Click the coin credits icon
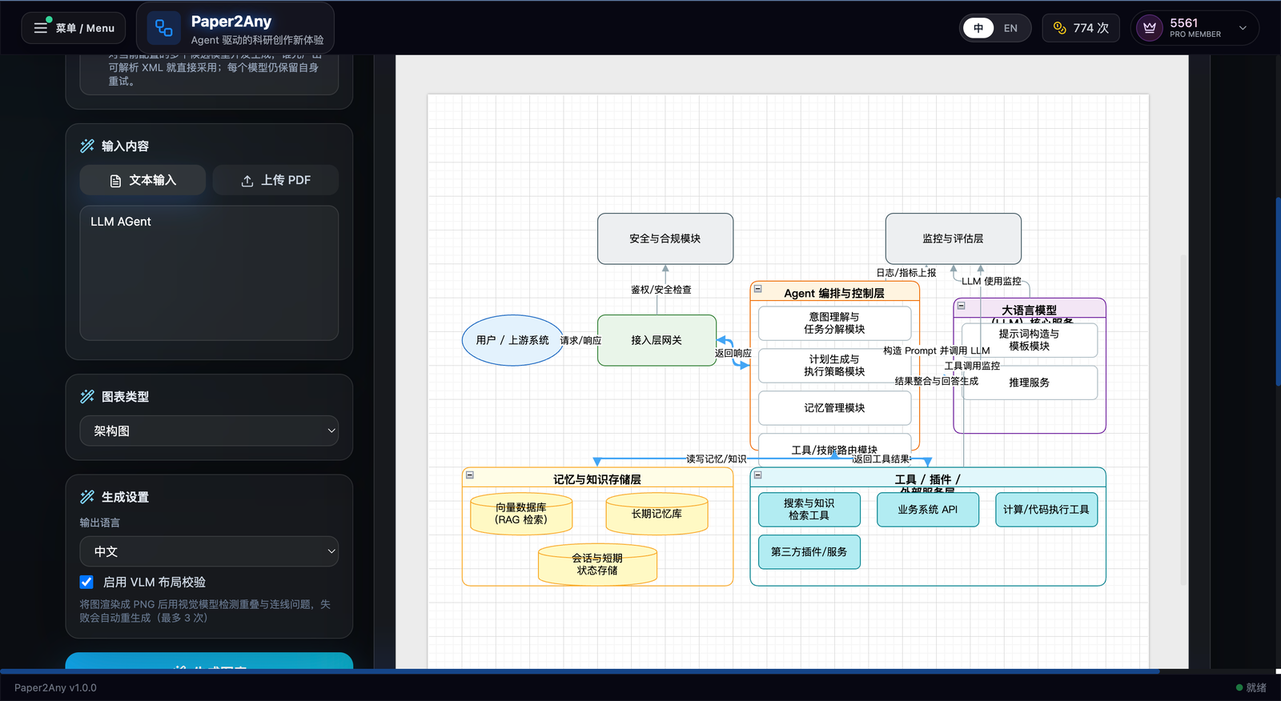1281x701 pixels. click(x=1060, y=28)
